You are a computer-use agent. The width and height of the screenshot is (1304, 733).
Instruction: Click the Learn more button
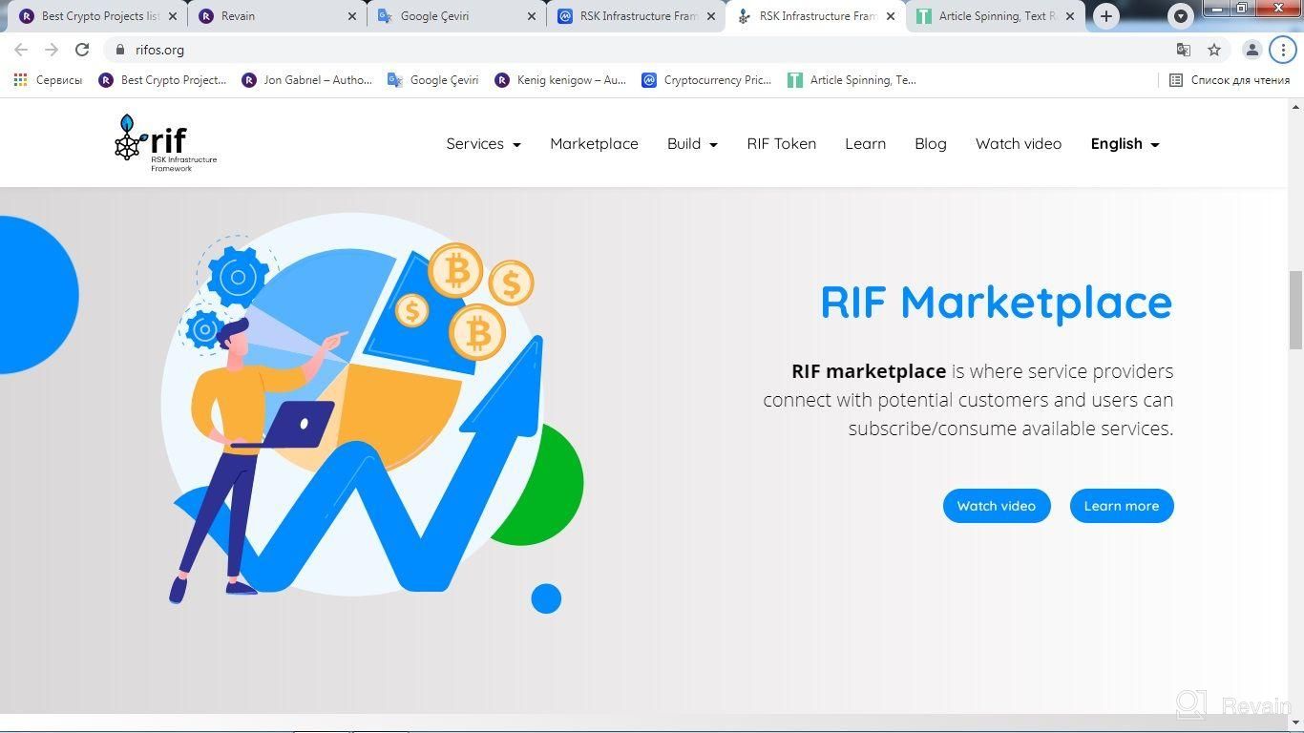point(1121,506)
